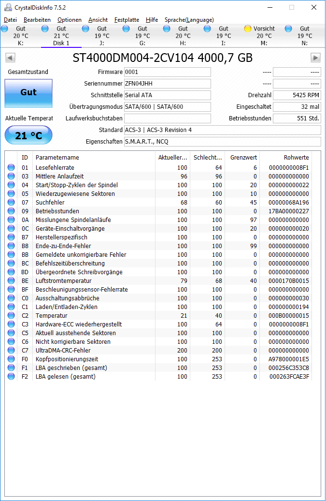
Task: Switch to drive J: tab
Action: (x=102, y=36)
